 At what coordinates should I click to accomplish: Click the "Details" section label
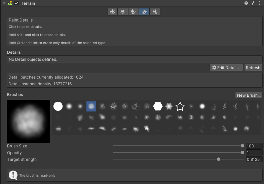coord(14,52)
